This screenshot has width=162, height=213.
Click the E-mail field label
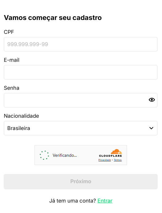coord(12,60)
